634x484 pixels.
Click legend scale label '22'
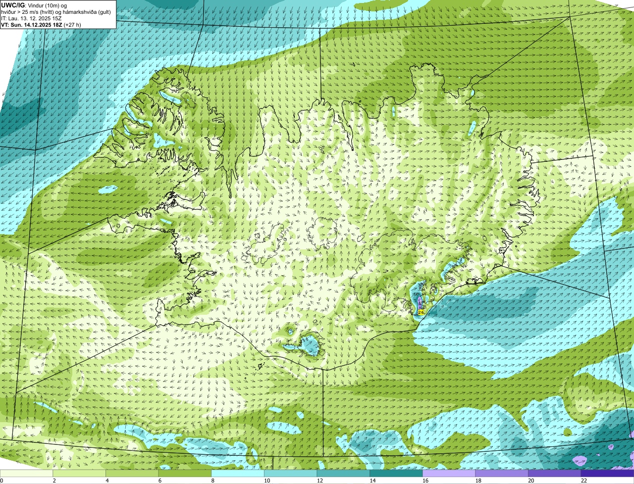(x=584, y=481)
